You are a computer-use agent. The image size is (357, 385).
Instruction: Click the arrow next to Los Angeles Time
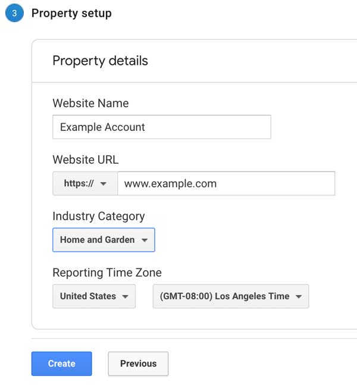(298, 296)
